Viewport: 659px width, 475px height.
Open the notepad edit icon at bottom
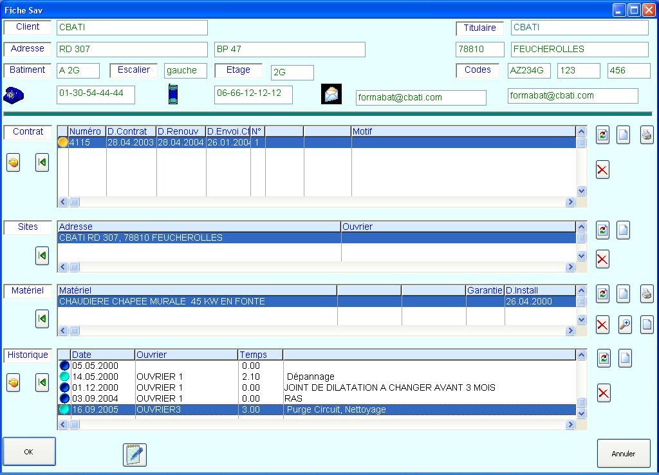coord(135,454)
